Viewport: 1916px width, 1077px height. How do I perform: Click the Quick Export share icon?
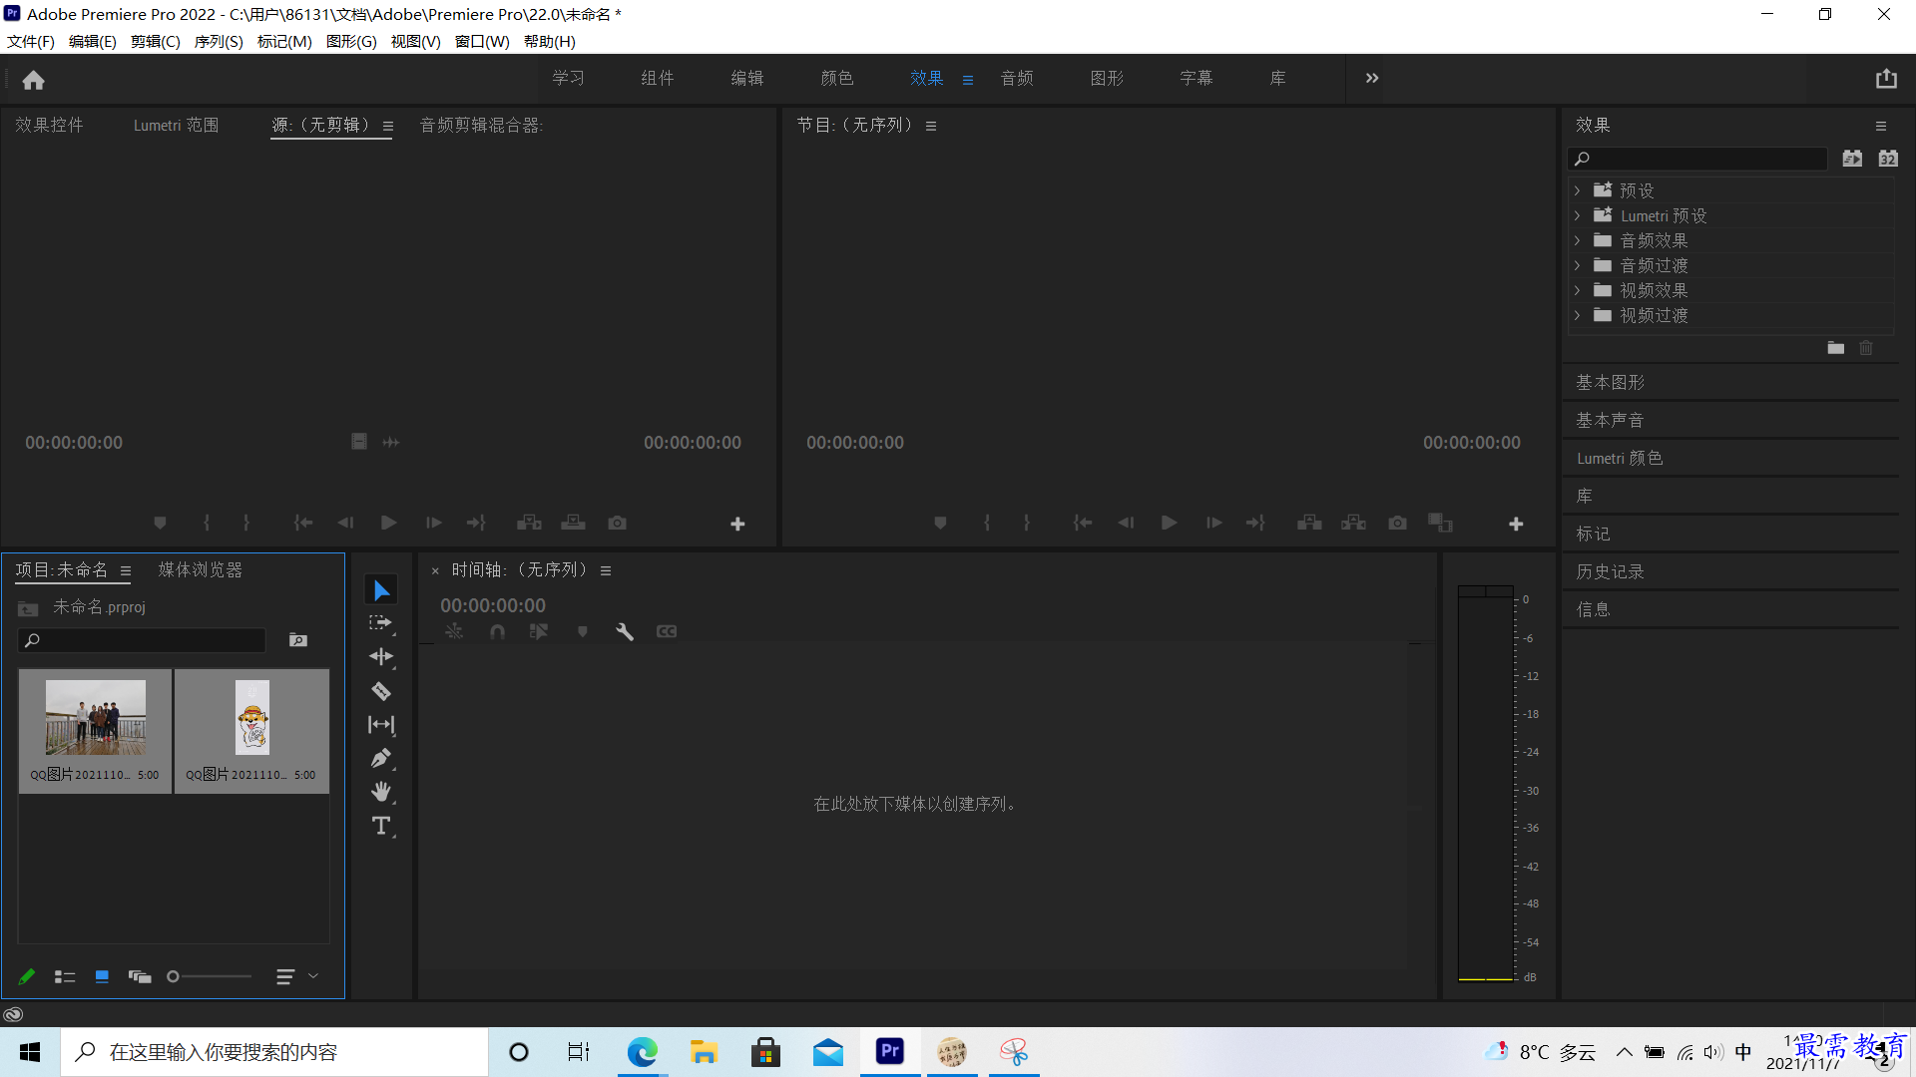pos(1886,79)
